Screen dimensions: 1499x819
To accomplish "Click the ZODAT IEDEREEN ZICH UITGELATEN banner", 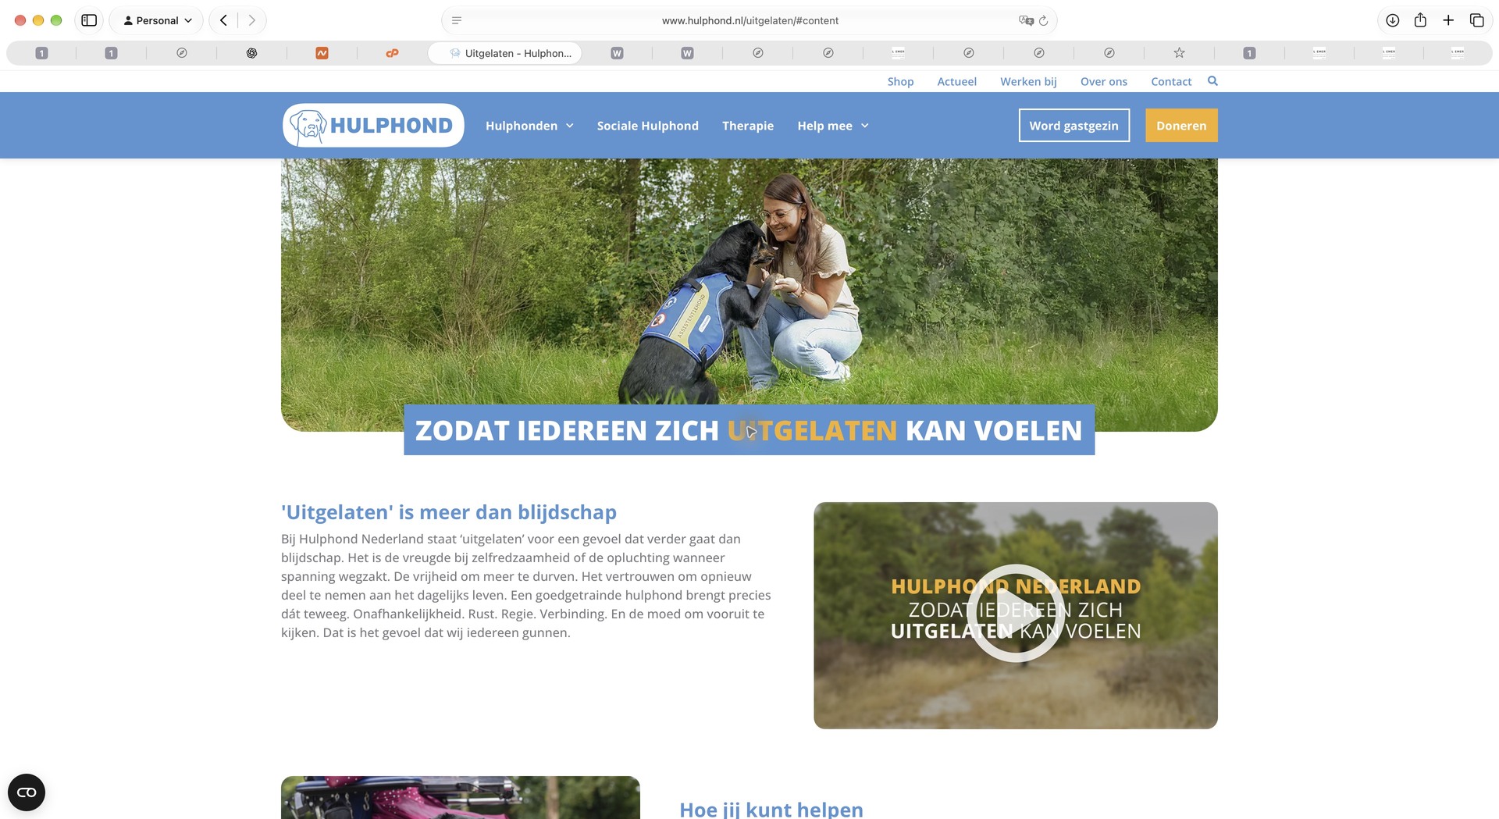I will (x=749, y=430).
